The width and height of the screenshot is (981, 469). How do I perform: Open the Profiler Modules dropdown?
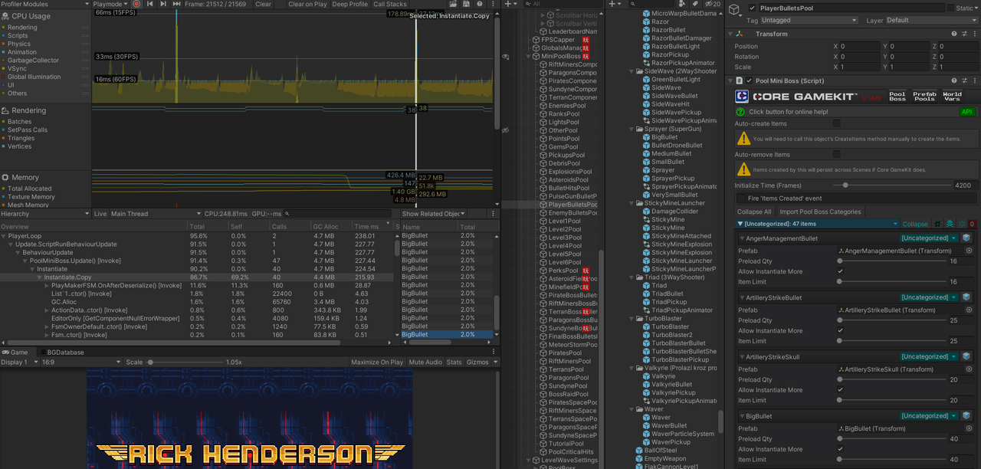(44, 4)
